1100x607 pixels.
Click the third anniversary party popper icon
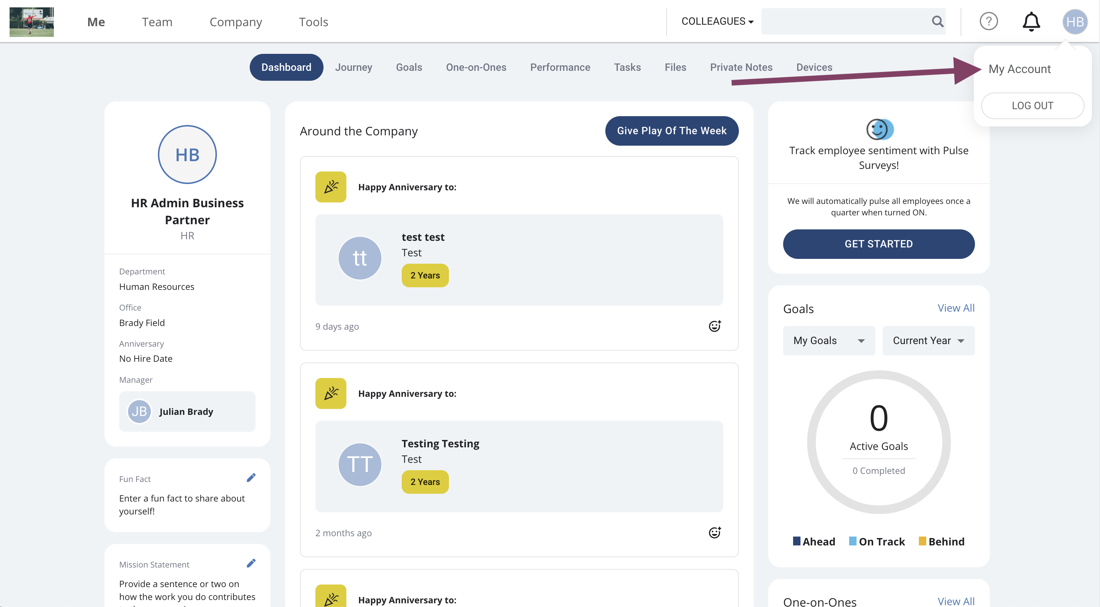click(331, 597)
